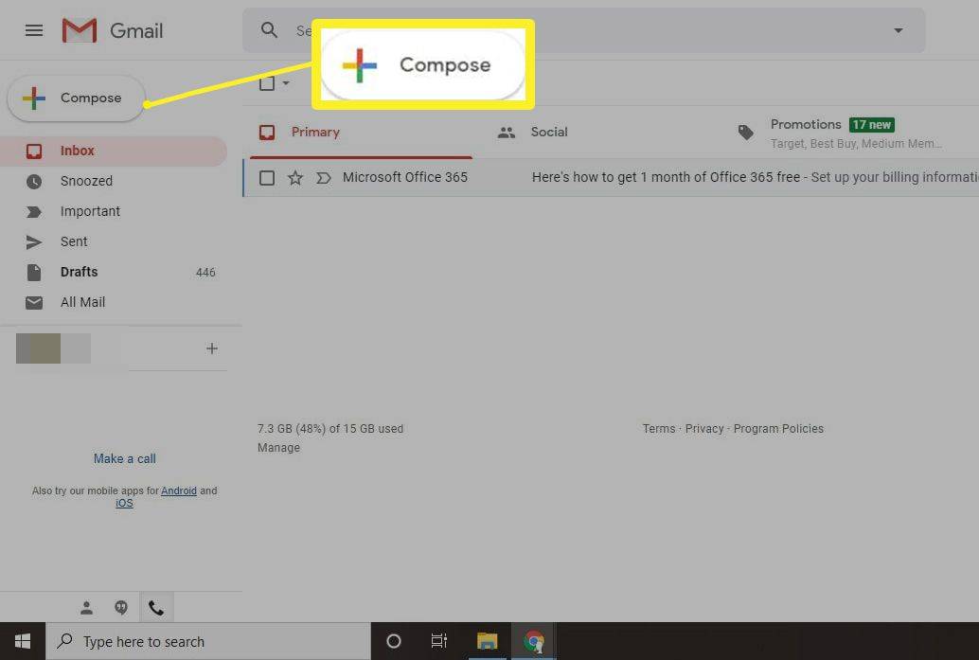The width and height of the screenshot is (979, 660).
Task: Click the Make a call link
Action: pyautogui.click(x=125, y=459)
